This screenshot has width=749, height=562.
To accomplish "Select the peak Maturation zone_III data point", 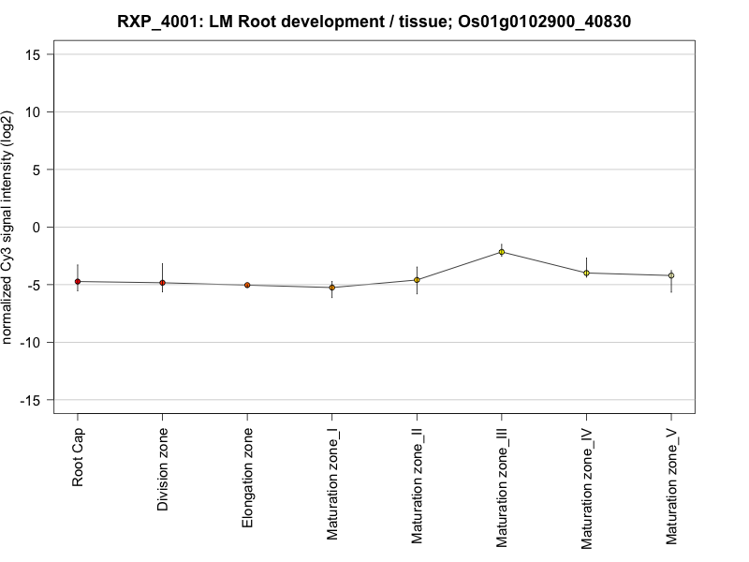I will [x=502, y=252].
